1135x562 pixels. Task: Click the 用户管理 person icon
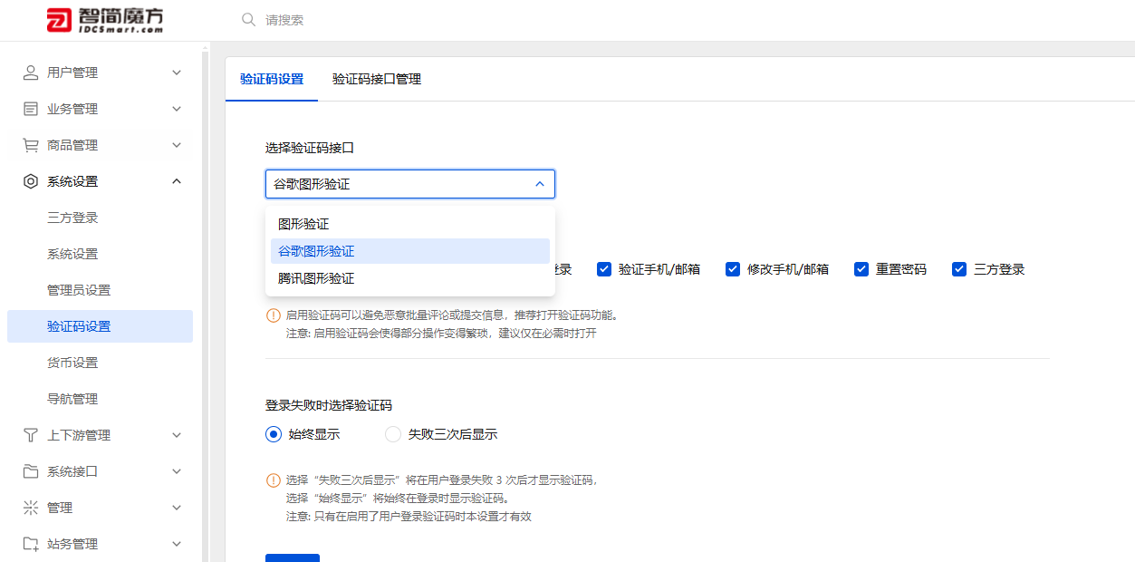(x=31, y=73)
